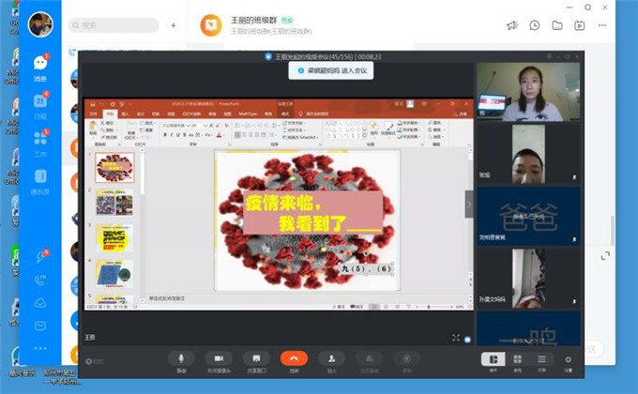Click the DING lightning icon with badge in sidebar
Viewport: 638px width, 394px height.
tap(40, 256)
